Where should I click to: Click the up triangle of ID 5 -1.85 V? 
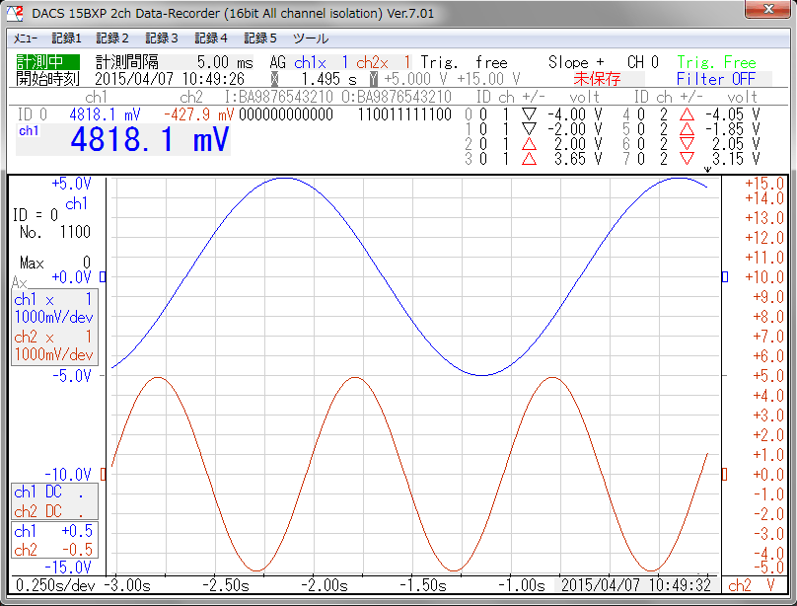[687, 129]
